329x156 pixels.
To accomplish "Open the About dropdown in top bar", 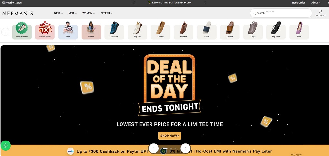I will (316, 3).
